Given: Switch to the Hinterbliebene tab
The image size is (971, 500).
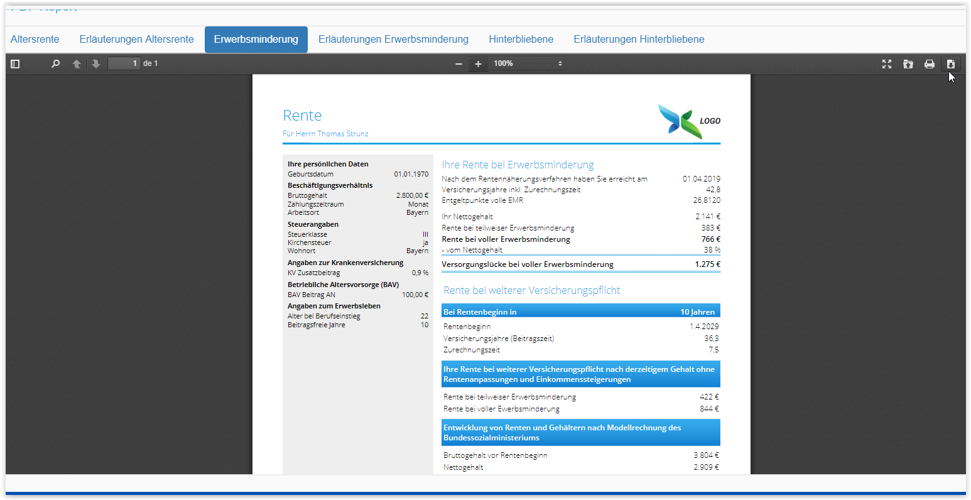Looking at the screenshot, I should [x=521, y=39].
